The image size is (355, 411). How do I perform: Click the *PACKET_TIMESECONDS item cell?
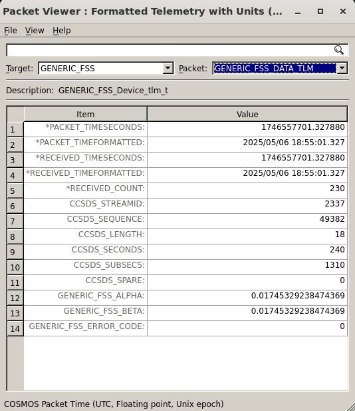[x=86, y=129]
